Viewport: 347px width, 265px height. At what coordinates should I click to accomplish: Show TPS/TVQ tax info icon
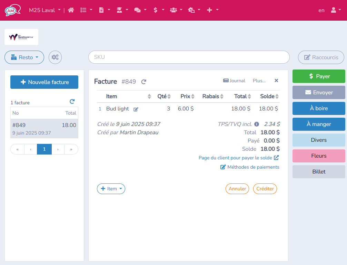(x=257, y=124)
